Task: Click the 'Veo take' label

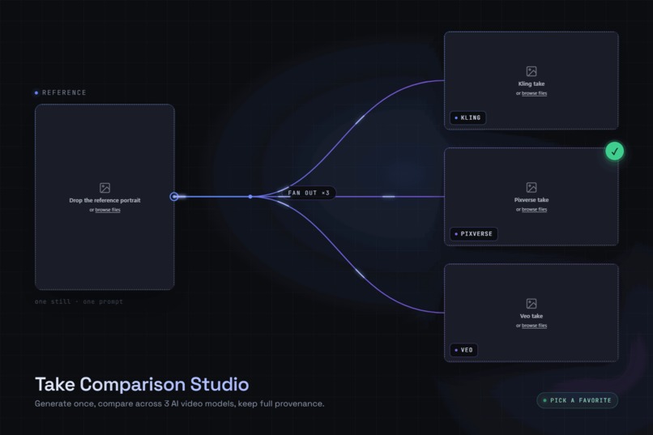Action: [x=531, y=316]
